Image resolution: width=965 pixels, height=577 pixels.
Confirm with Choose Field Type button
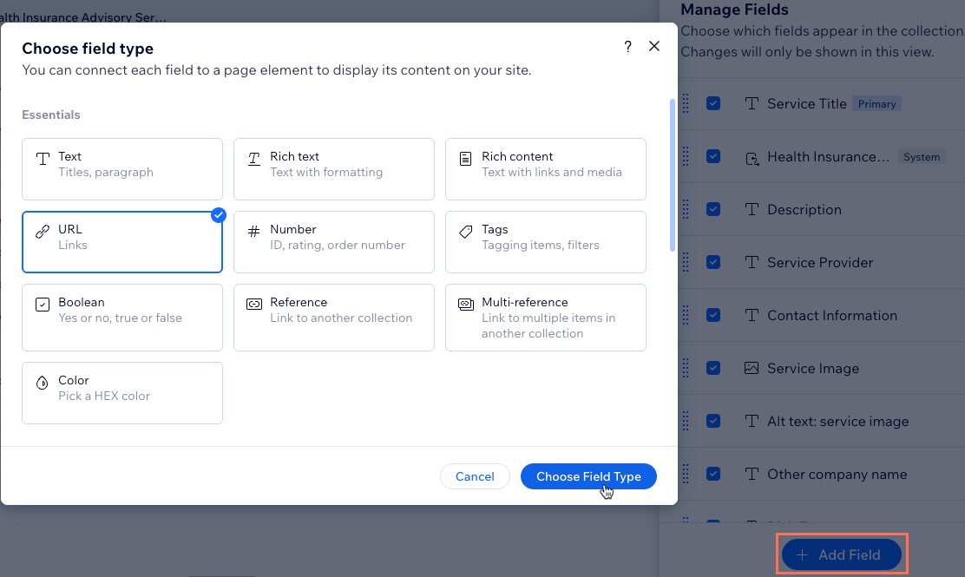point(588,476)
